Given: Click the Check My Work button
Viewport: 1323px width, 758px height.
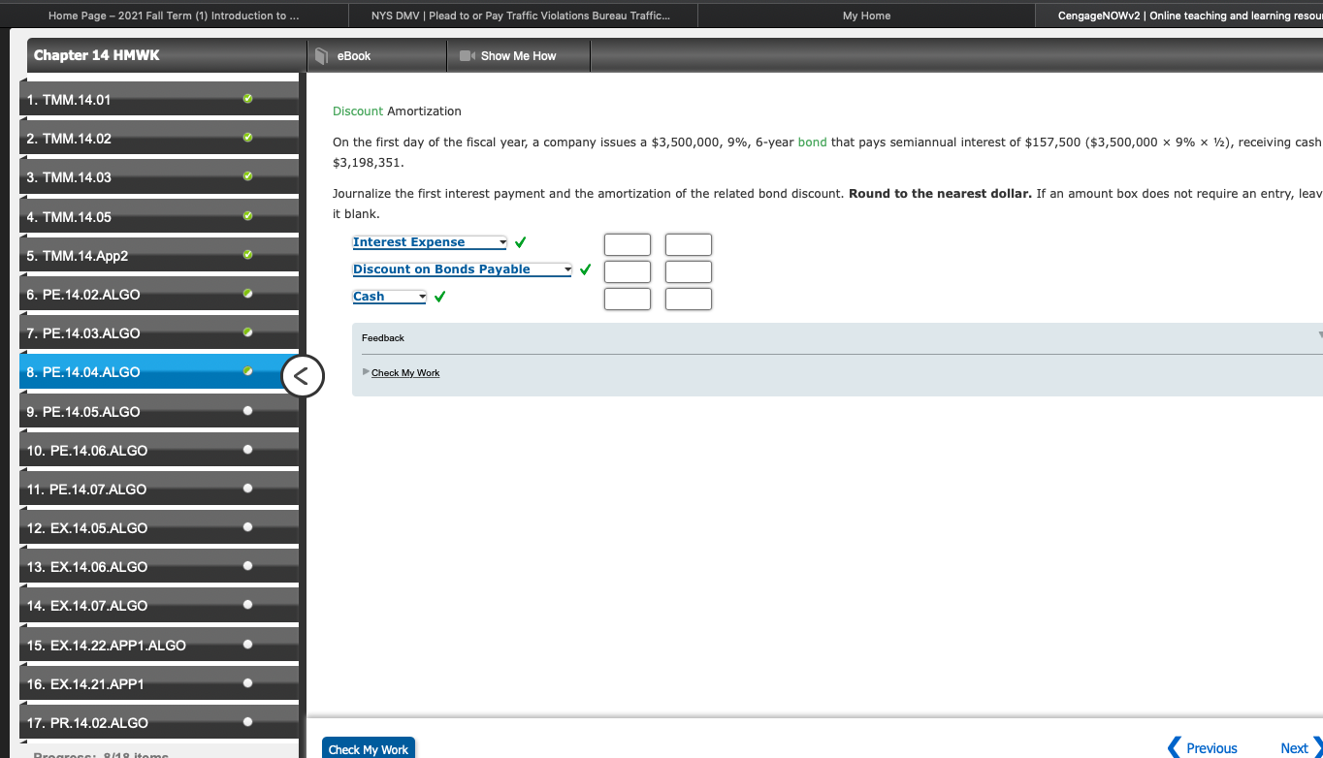Looking at the screenshot, I should [368, 747].
